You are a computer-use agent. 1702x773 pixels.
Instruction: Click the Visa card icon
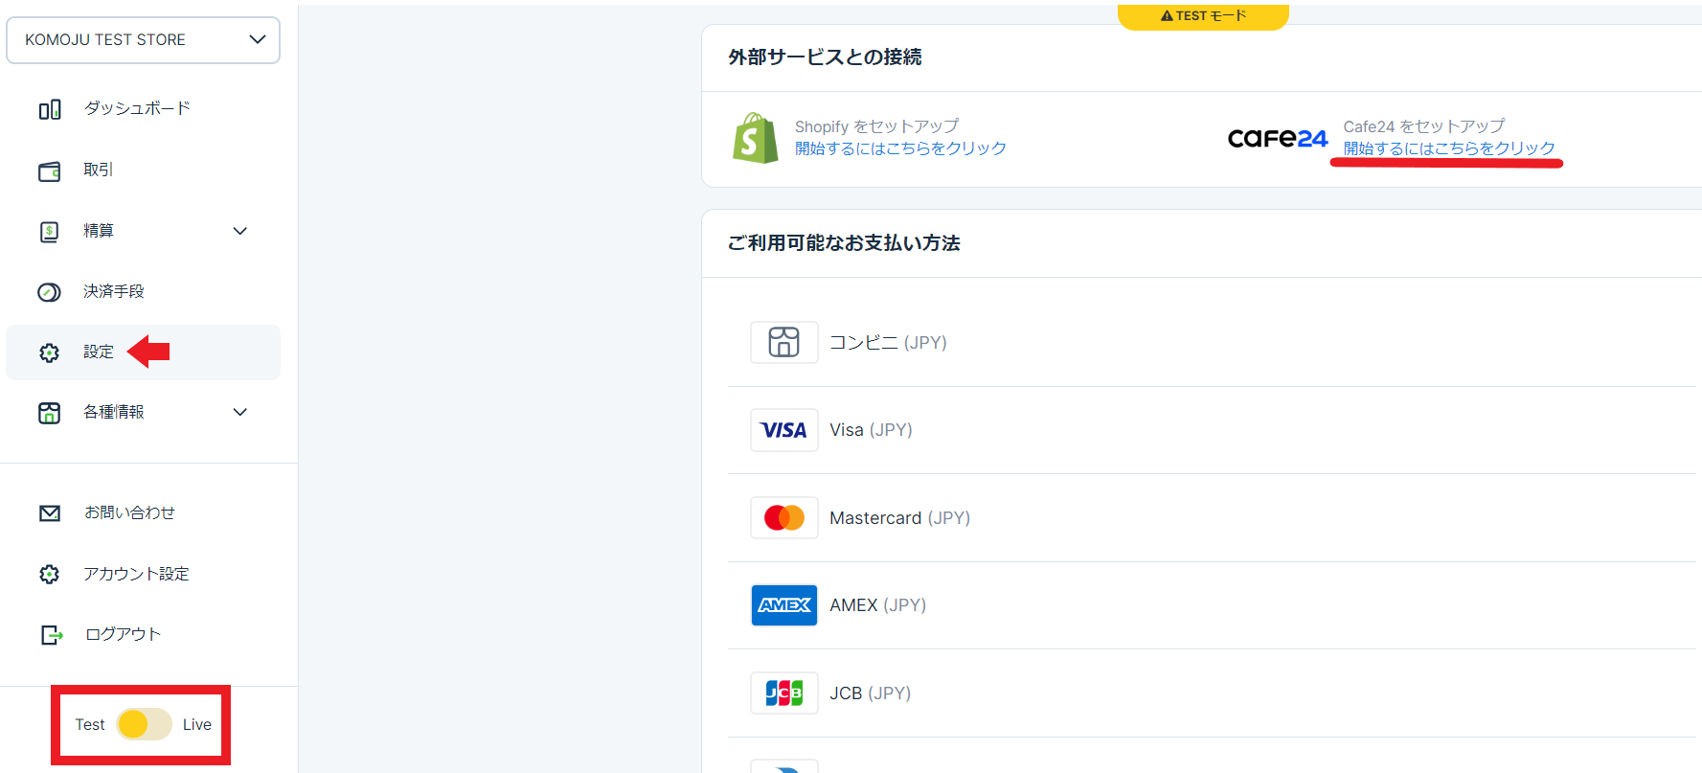coord(783,430)
